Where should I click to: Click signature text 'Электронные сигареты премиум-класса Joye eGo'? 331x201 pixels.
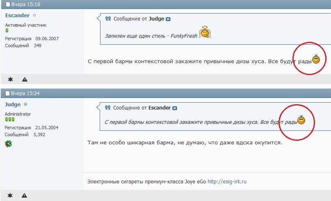point(146,182)
